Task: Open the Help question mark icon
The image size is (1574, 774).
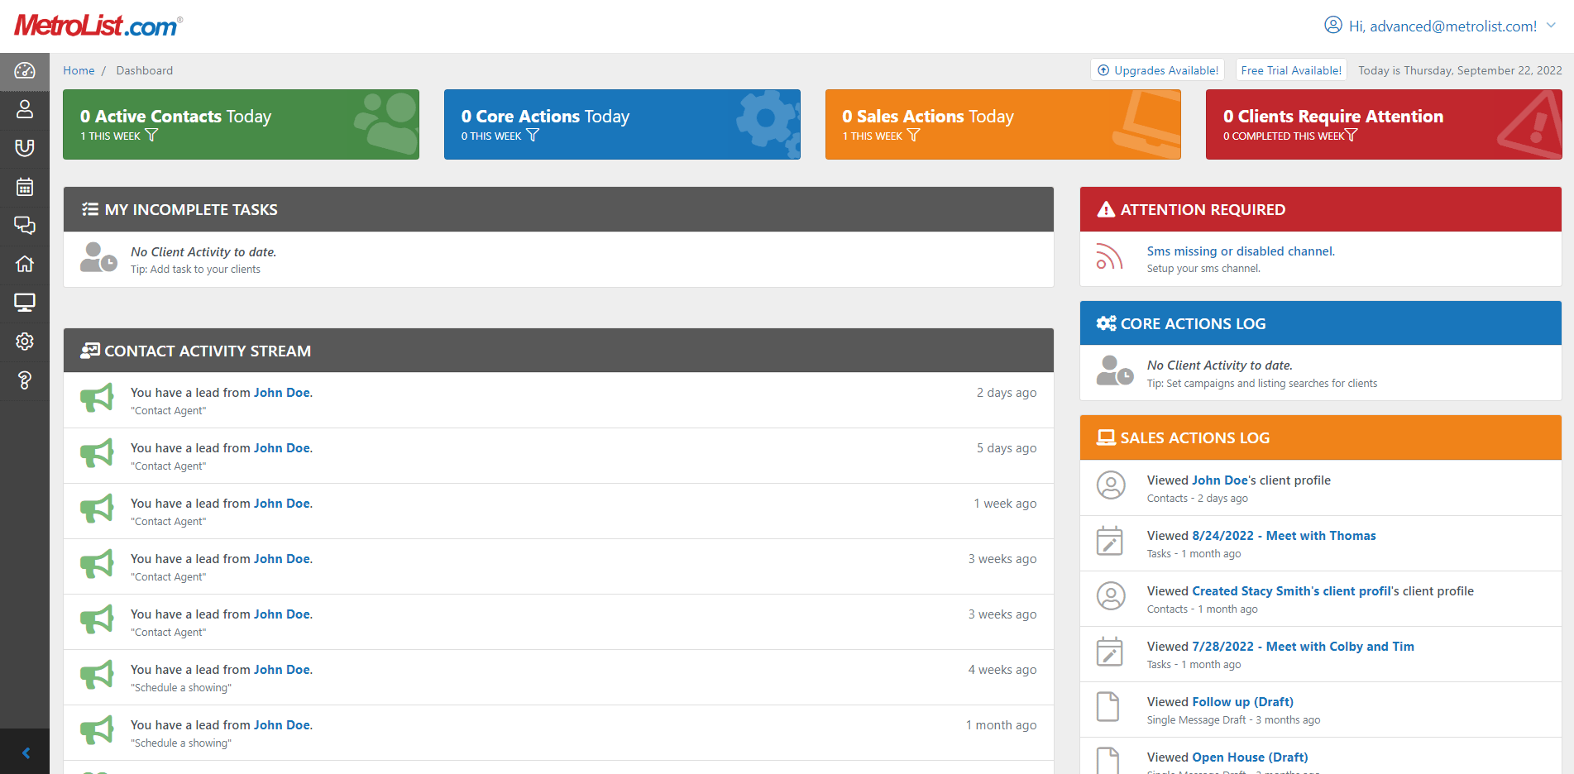Action: 24,380
